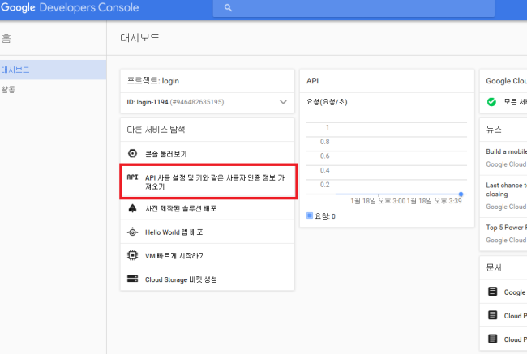Click the Cloud Storage bucket icon
The width and height of the screenshot is (527, 354).
click(132, 279)
